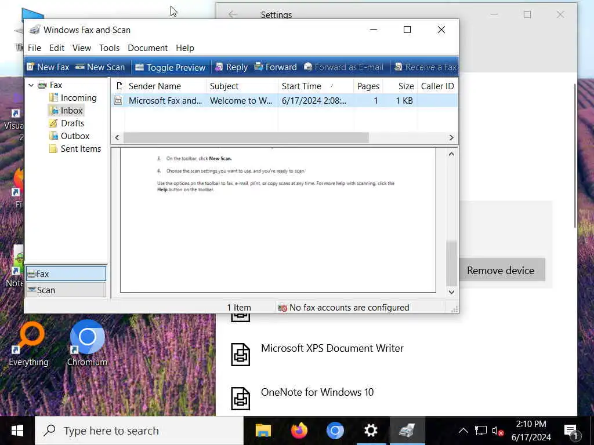Image resolution: width=594 pixels, height=445 pixels.
Task: Open the Windows Start menu
Action: point(17,431)
